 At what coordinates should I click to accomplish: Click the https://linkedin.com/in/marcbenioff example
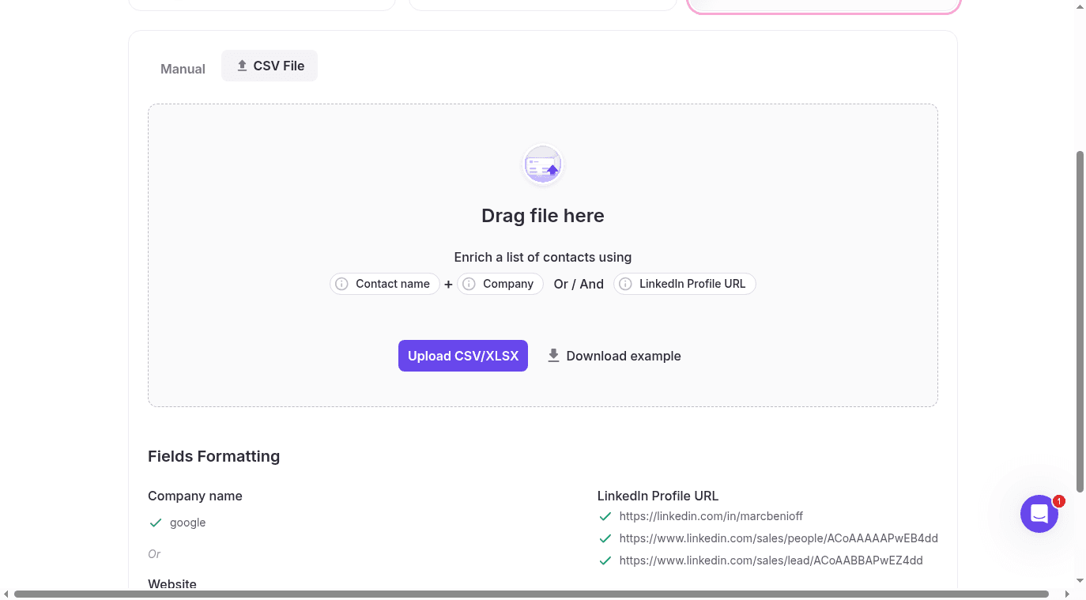711,516
